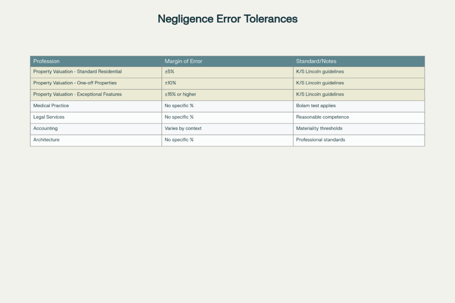The image size is (455, 303).
Task: Click the Architecture row
Action: (x=47, y=140)
